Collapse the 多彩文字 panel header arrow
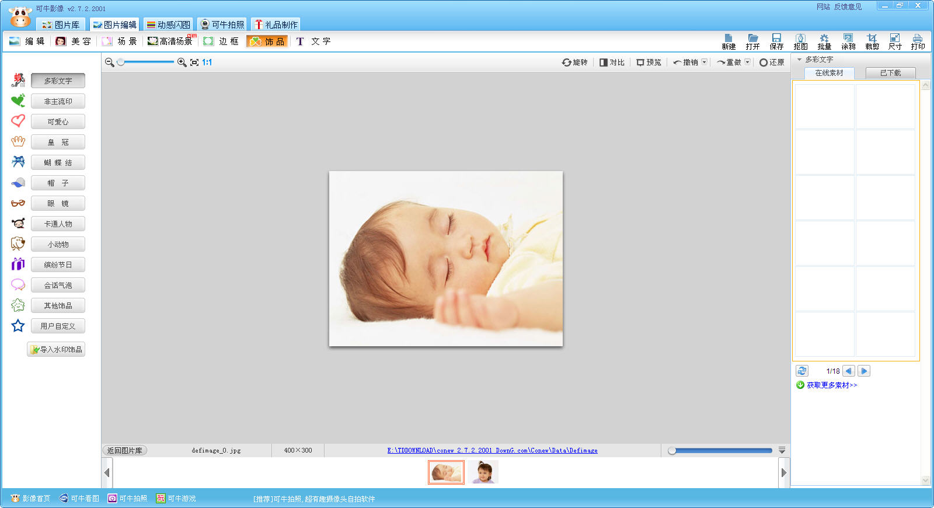The image size is (934, 508). pos(799,59)
